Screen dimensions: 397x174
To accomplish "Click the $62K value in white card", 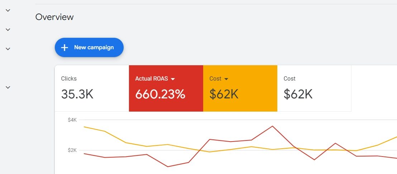I will 298,94.
